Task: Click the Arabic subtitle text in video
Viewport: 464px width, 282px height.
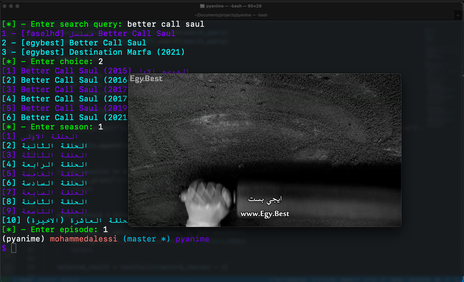Action: tap(265, 200)
